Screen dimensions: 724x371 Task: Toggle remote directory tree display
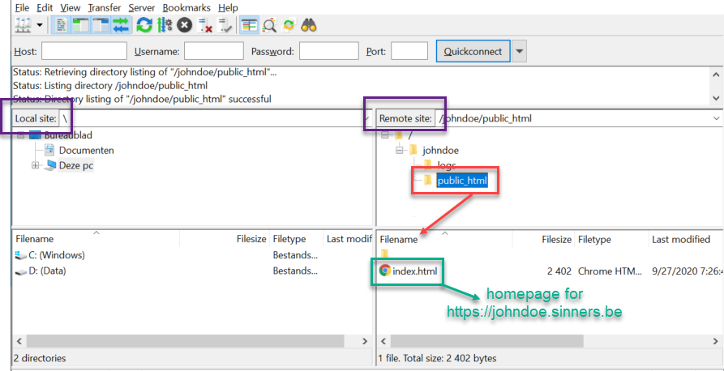click(101, 24)
